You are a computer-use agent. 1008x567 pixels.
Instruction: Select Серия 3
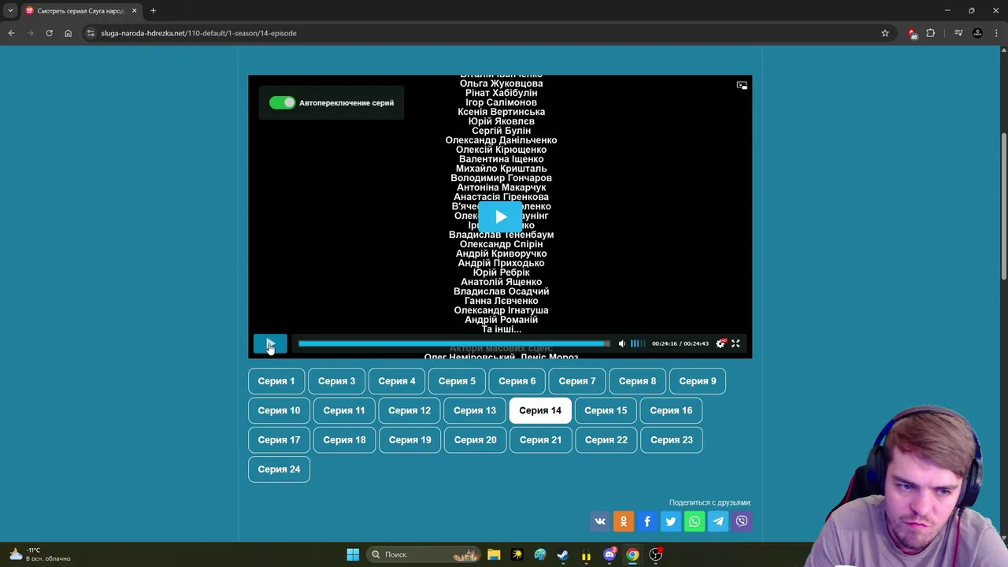pos(336,381)
